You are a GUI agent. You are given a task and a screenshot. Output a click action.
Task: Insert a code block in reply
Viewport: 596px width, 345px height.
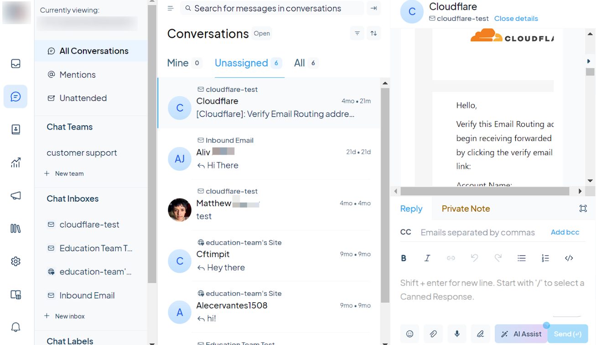pos(569,258)
